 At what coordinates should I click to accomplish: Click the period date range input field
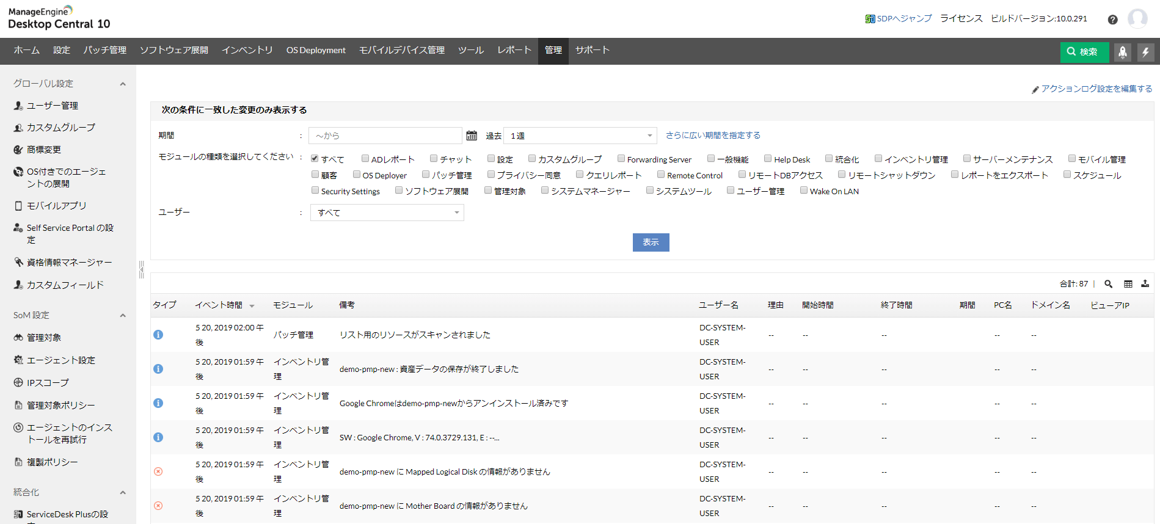(385, 136)
